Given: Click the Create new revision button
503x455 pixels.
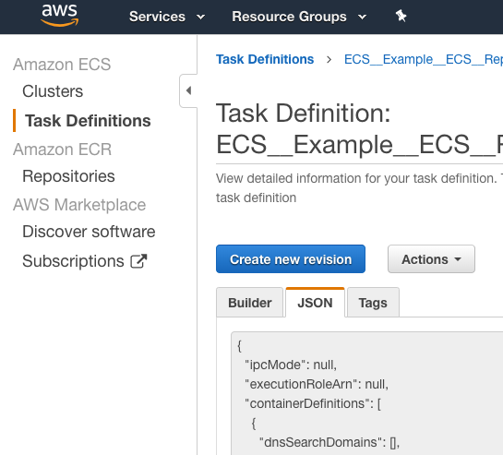Looking at the screenshot, I should [x=291, y=259].
